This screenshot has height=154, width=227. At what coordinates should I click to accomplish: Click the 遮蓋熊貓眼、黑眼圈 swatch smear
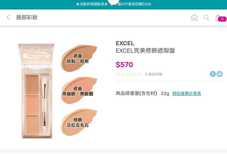[79, 90]
